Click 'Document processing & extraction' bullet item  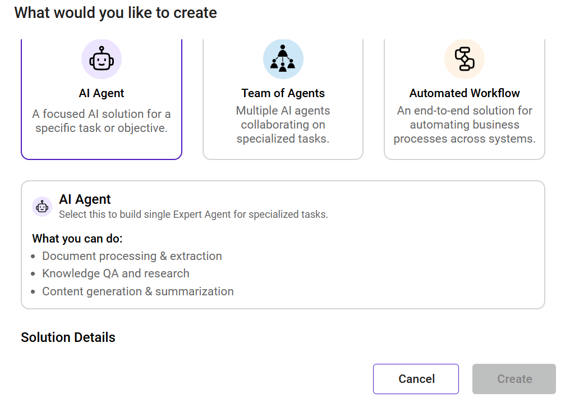point(132,256)
